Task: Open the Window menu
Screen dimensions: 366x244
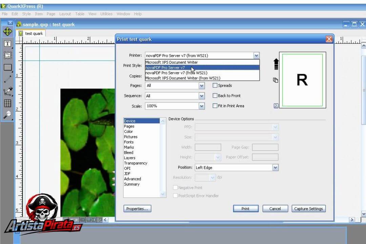Action: point(123,14)
